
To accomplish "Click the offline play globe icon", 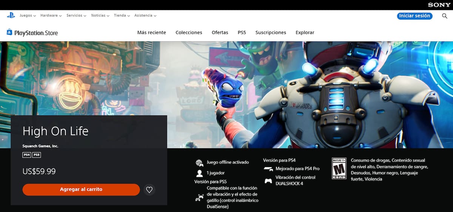I will tap(199, 163).
